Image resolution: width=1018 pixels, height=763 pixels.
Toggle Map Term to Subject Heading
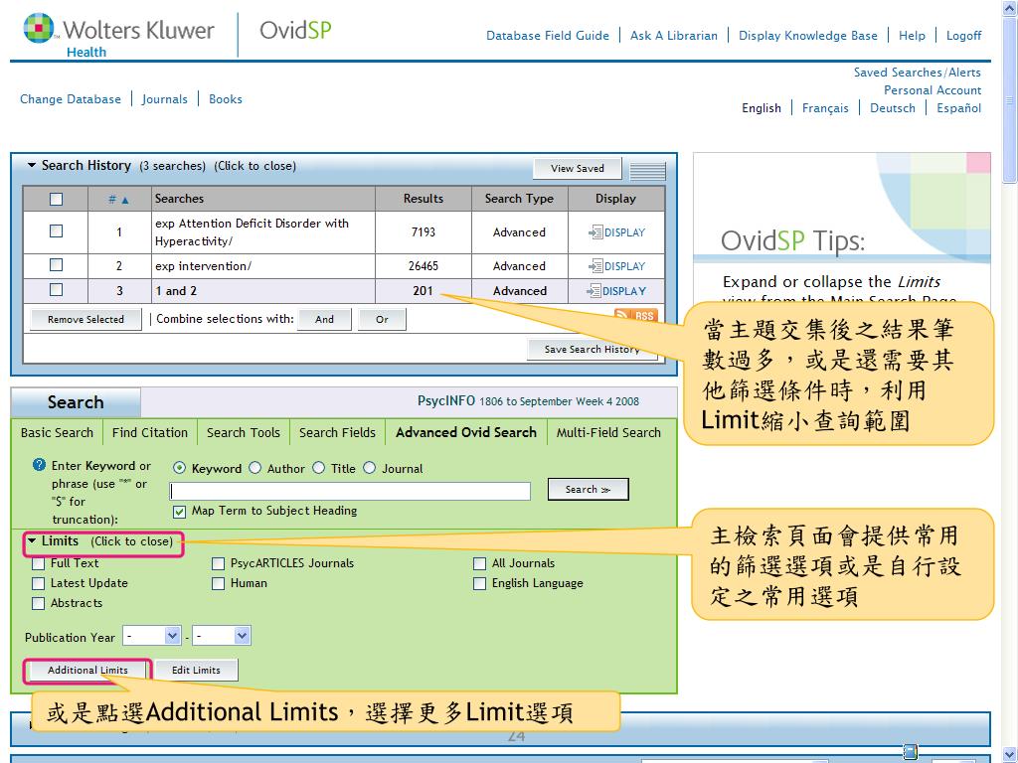coord(179,512)
